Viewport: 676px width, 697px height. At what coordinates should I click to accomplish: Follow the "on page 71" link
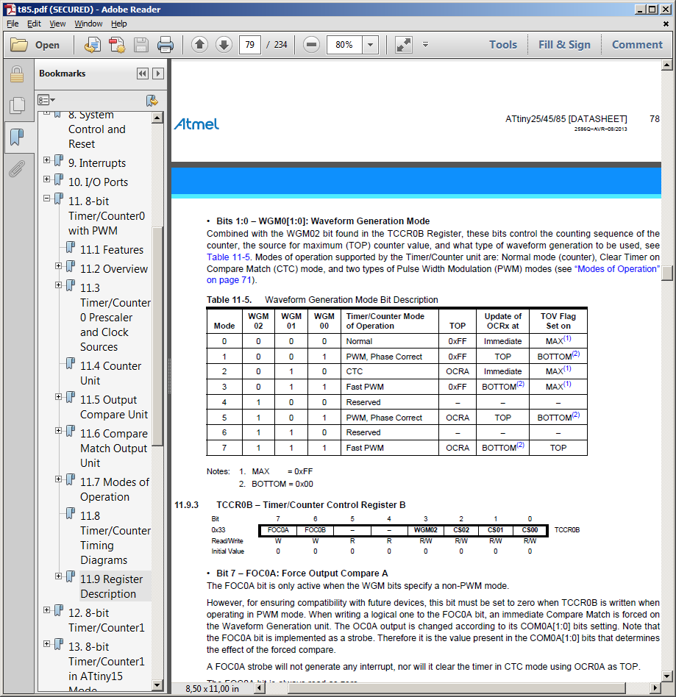[230, 280]
